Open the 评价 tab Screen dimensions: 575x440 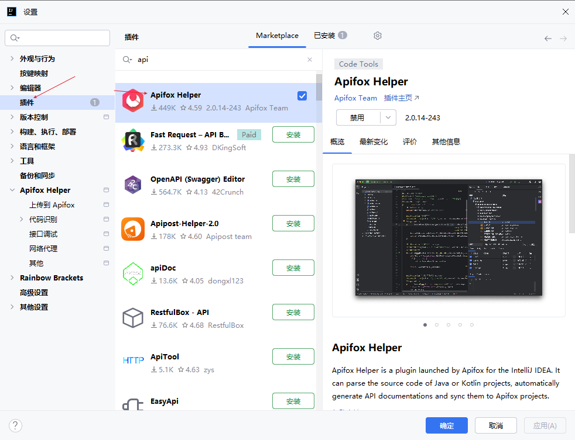(x=410, y=141)
